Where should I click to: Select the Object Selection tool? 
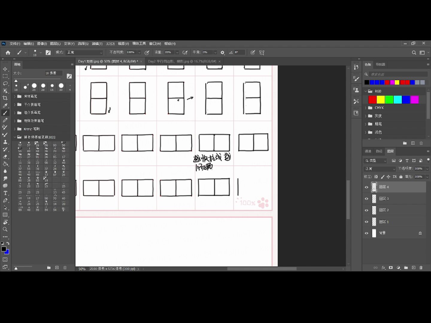(x=5, y=91)
